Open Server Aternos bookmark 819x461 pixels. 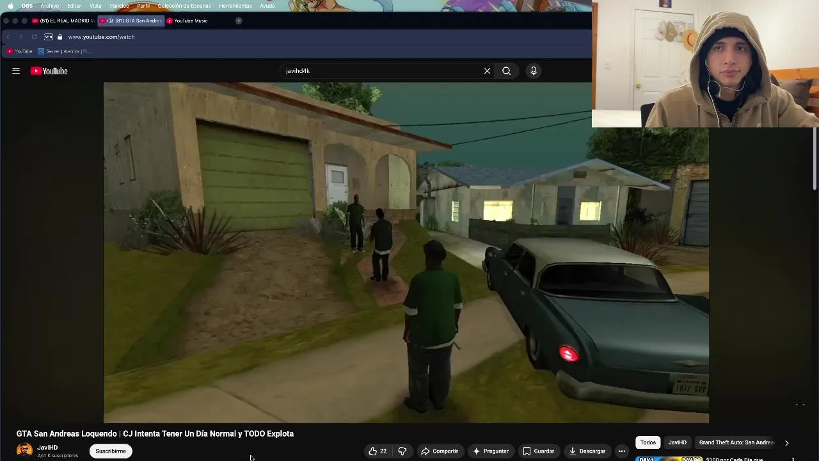pyautogui.click(x=64, y=51)
